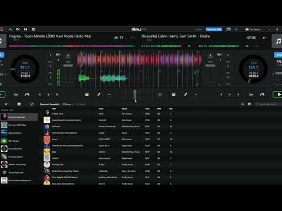Click the crossfader handle
282x211 pixels.
point(135,95)
